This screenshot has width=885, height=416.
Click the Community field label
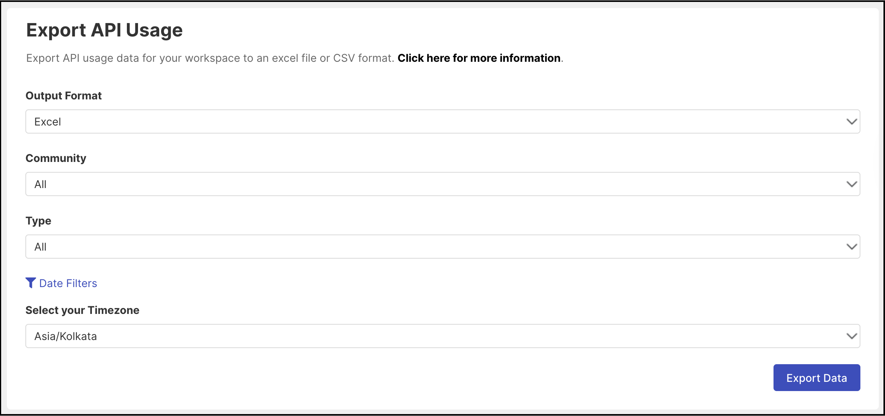point(56,158)
